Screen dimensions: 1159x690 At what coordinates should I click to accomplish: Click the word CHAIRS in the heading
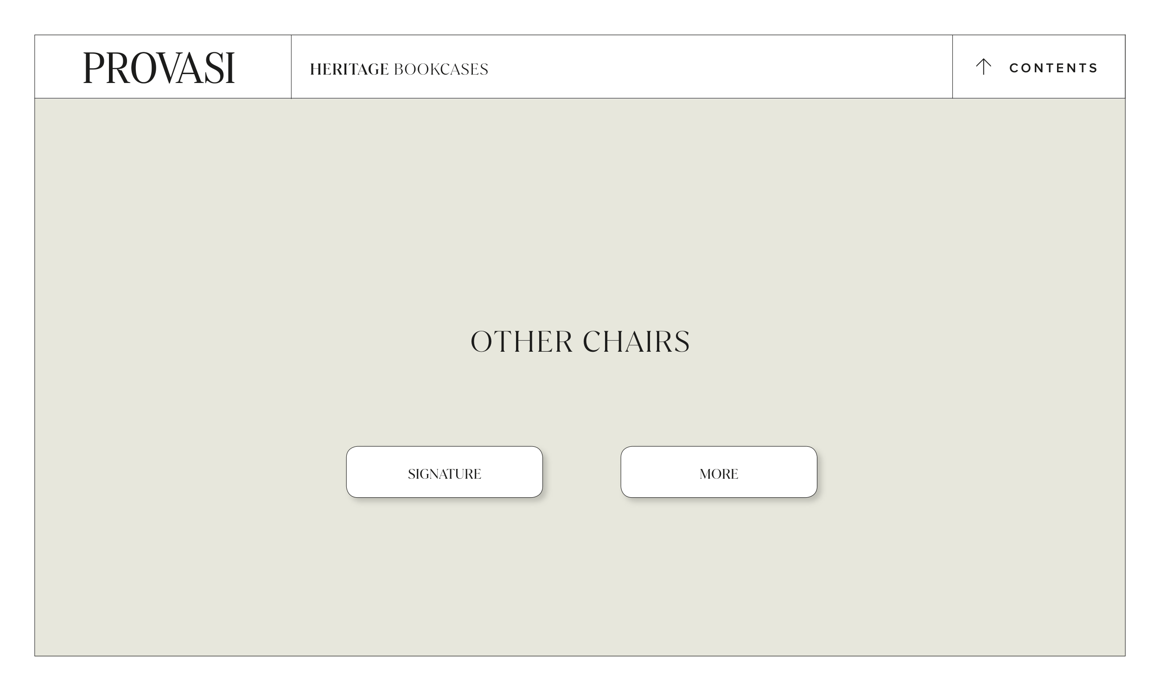[x=636, y=342]
